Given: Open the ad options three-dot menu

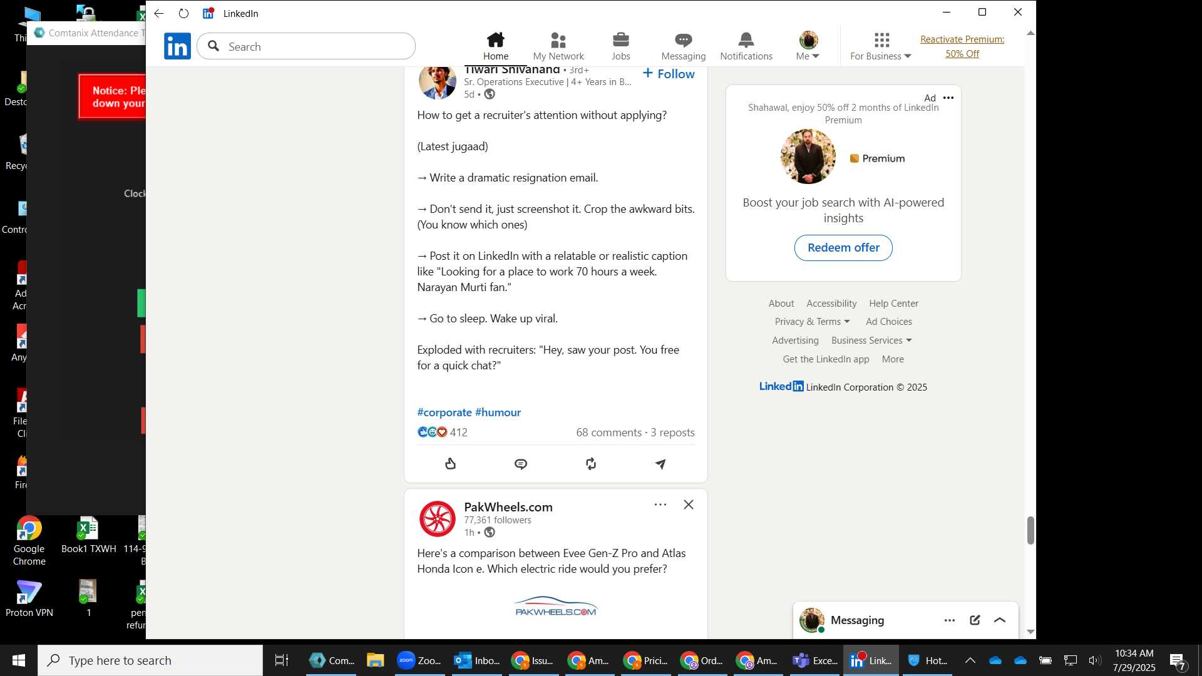Looking at the screenshot, I should [948, 98].
